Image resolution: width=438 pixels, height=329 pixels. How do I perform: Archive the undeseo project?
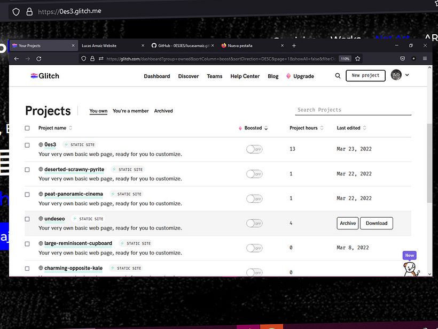tap(348, 223)
